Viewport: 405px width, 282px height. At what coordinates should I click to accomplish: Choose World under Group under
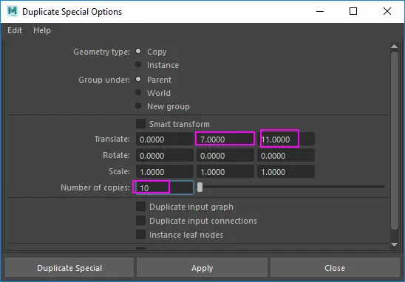coord(138,92)
